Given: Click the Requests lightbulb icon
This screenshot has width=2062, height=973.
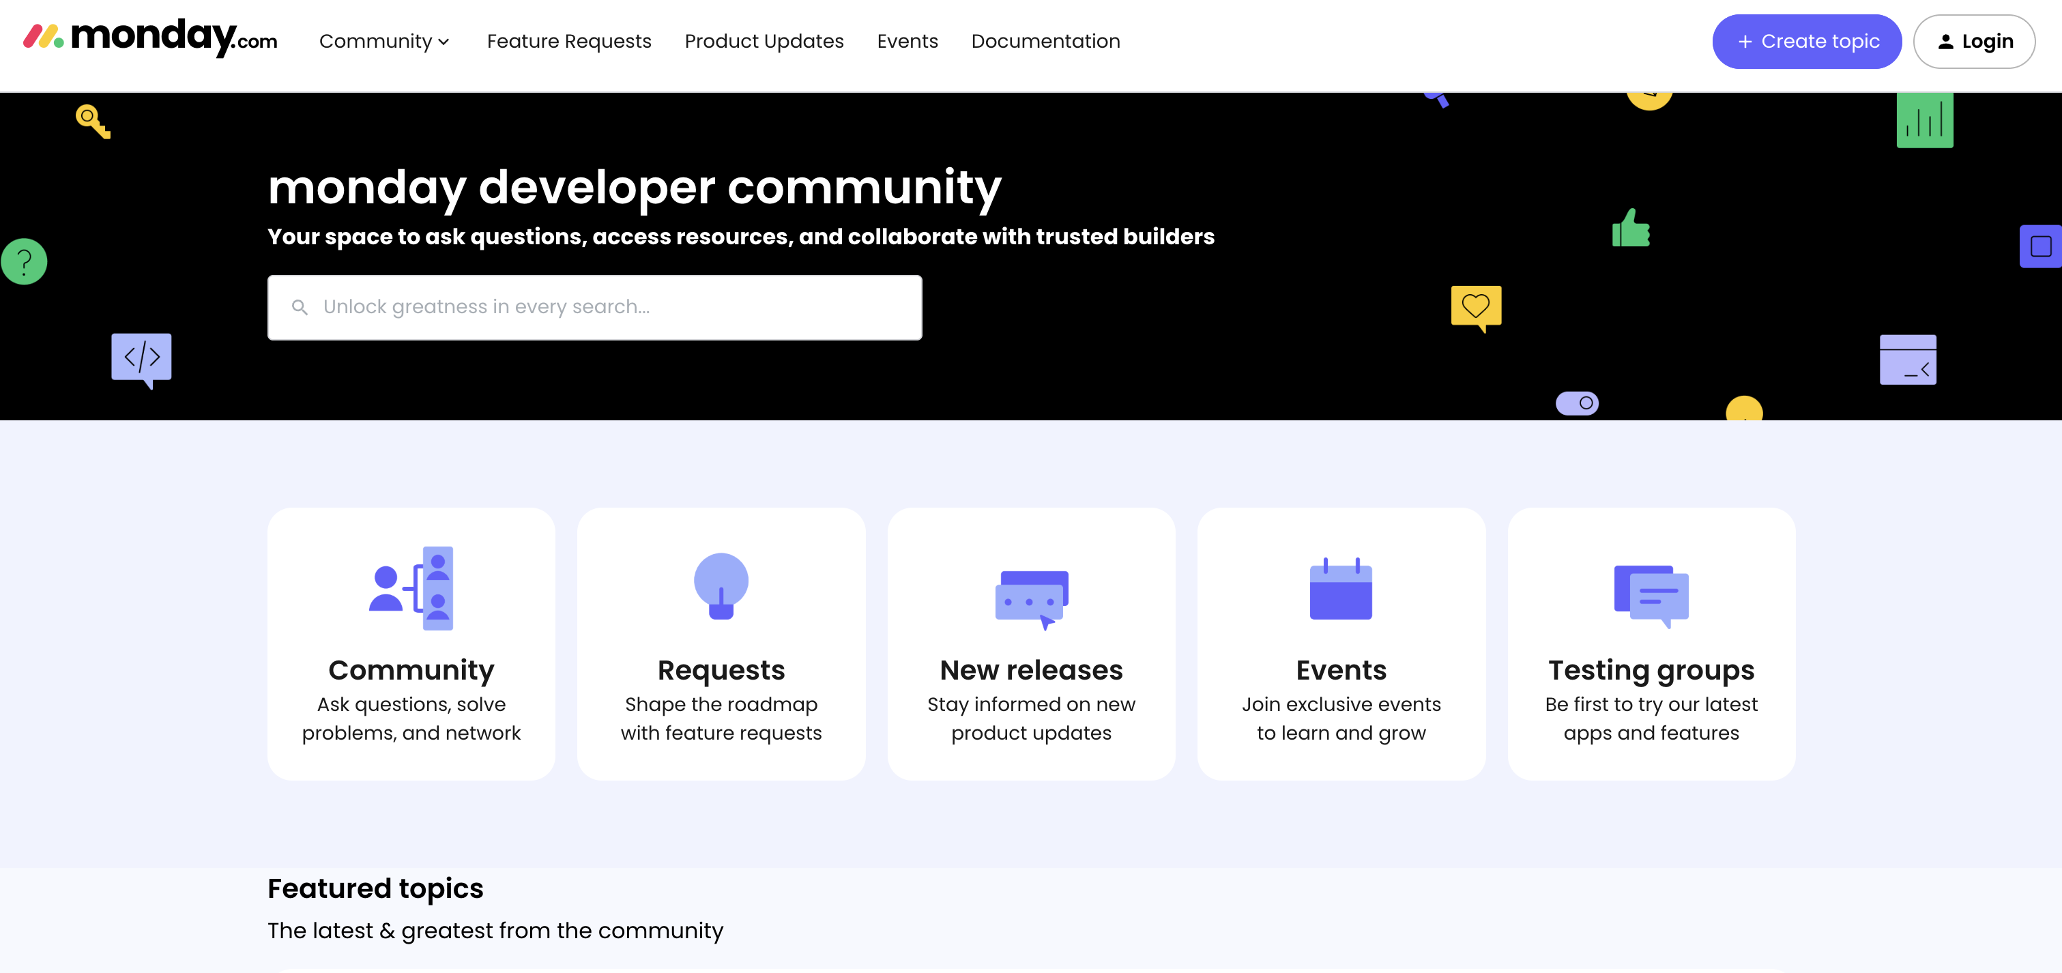Looking at the screenshot, I should (721, 587).
